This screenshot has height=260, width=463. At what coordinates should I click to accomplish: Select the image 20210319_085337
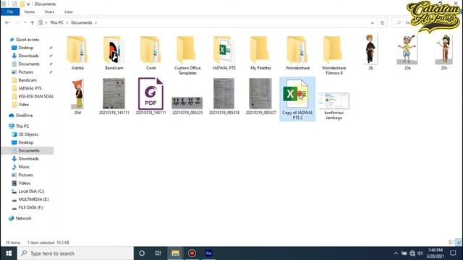pyautogui.click(x=260, y=96)
